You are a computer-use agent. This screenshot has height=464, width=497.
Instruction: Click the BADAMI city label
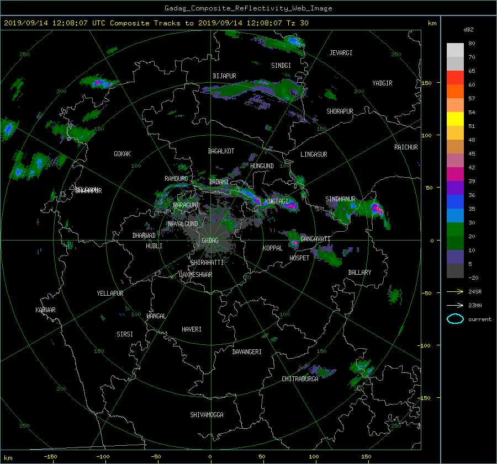(219, 182)
